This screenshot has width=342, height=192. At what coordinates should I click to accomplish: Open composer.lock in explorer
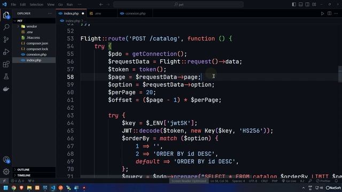pos(34,49)
